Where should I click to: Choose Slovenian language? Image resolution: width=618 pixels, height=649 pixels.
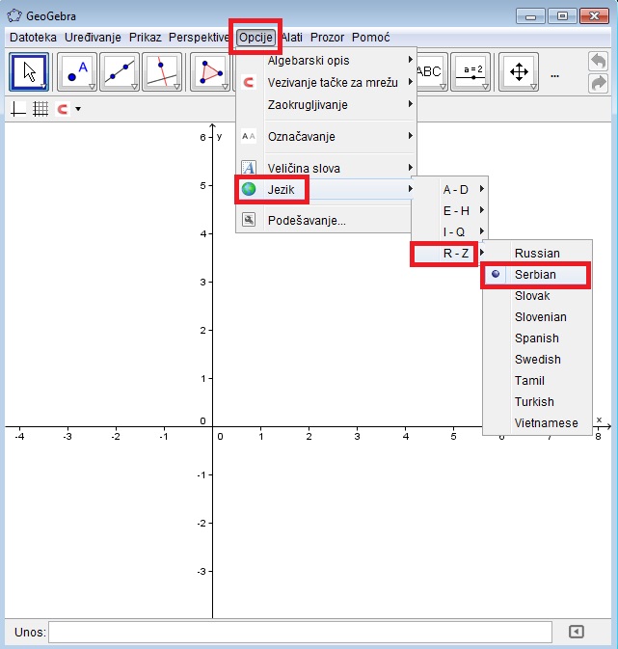(538, 317)
